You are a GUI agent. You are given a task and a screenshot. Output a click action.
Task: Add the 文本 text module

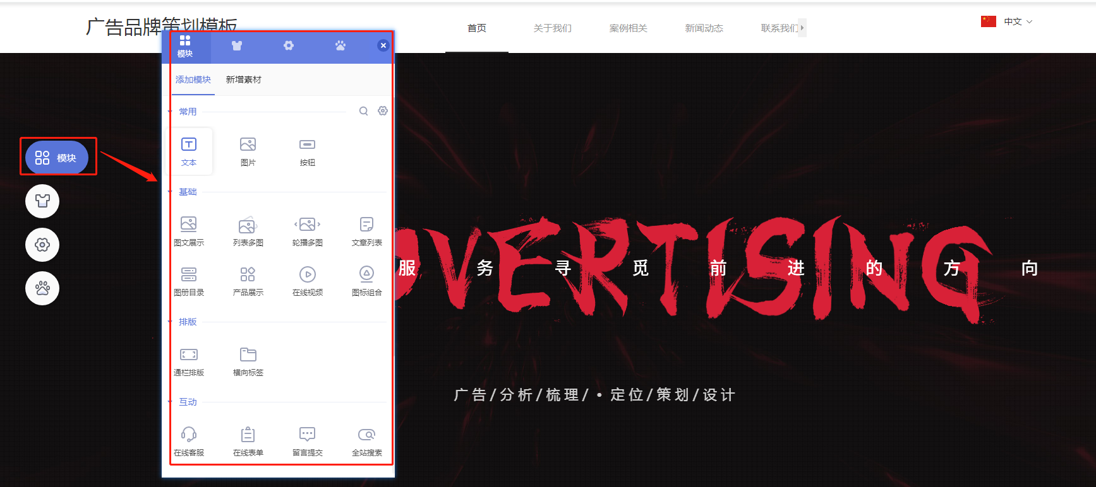point(189,151)
